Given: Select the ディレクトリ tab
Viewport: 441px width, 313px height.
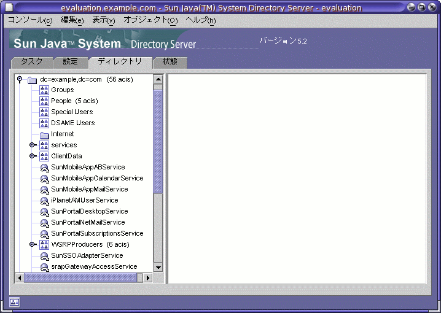Looking at the screenshot, I should [120, 62].
